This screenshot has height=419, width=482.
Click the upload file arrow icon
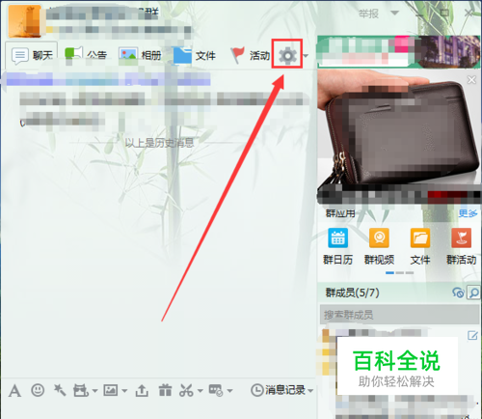click(142, 390)
